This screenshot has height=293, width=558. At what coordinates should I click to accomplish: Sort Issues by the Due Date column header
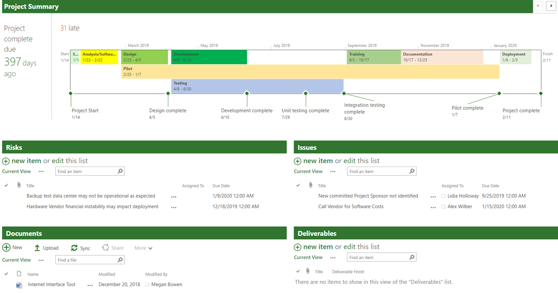coord(490,186)
